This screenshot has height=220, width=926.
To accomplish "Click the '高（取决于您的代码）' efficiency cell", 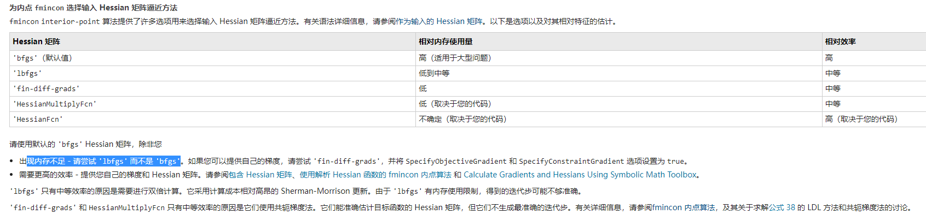I will 861,119.
